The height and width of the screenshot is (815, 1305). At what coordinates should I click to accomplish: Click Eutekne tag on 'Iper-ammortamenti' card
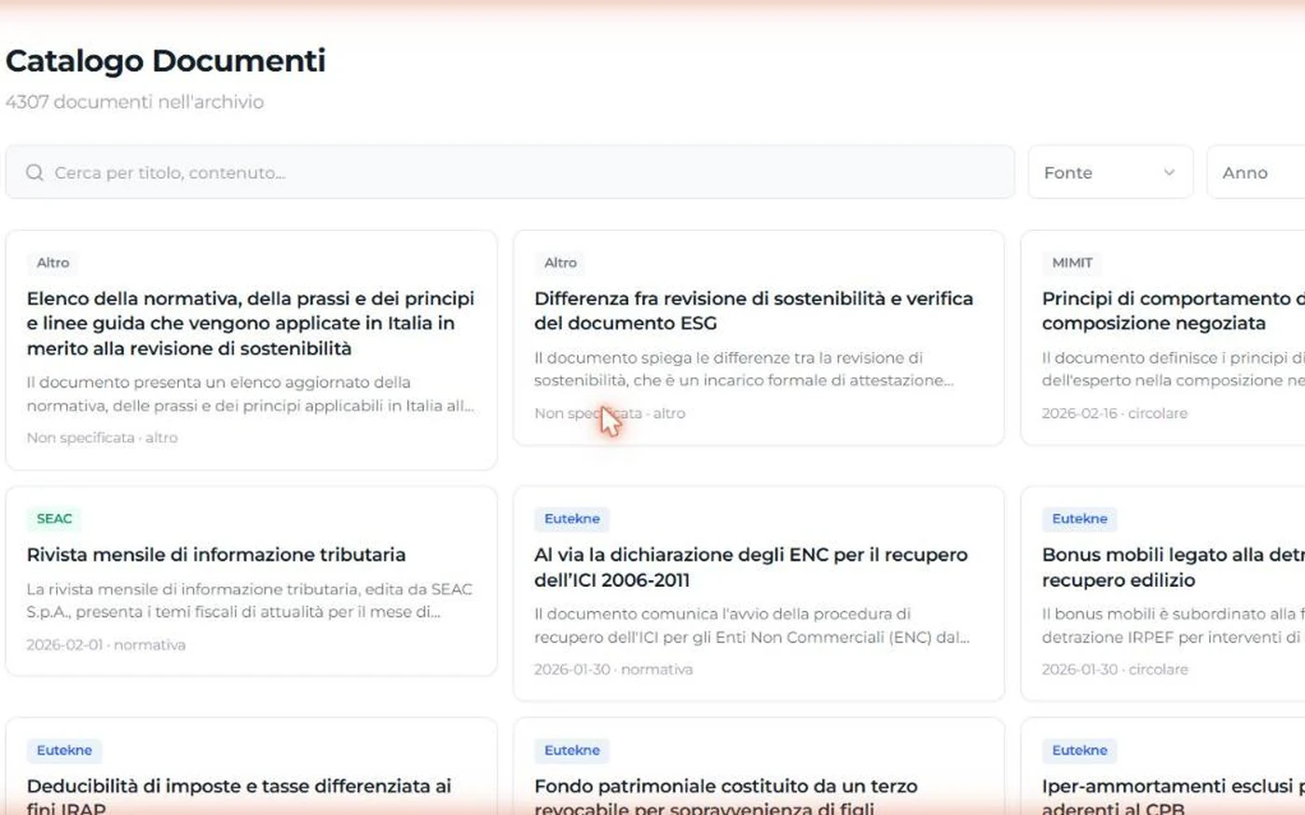[x=1079, y=750]
